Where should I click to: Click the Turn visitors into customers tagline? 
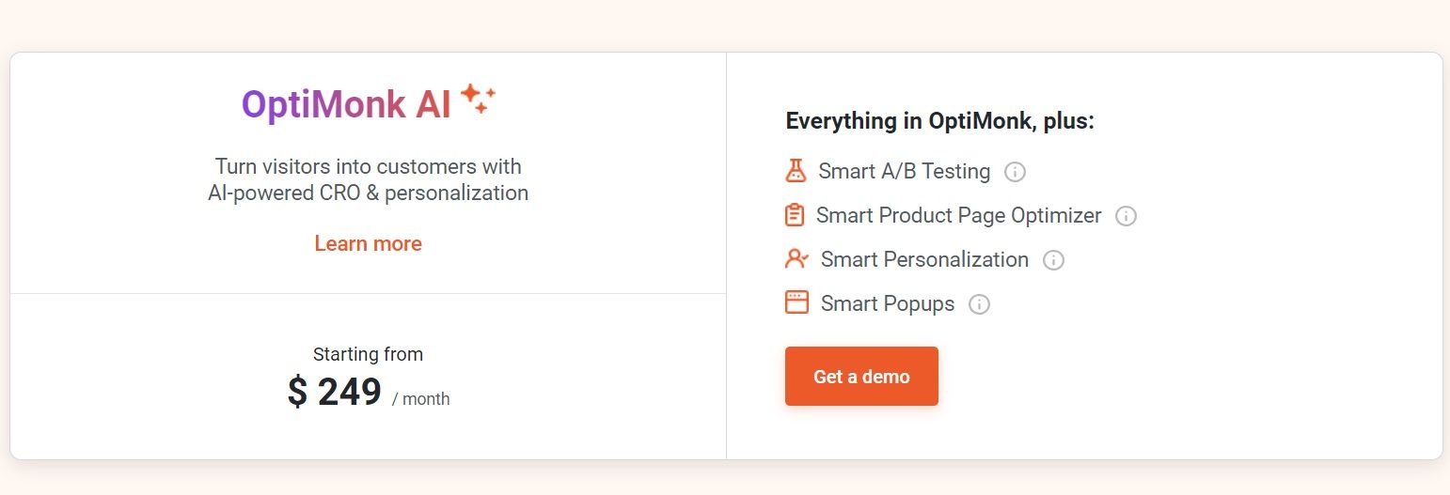tap(368, 179)
